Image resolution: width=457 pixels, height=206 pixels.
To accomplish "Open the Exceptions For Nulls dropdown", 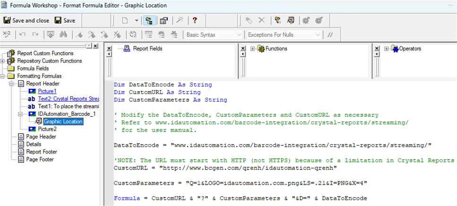I will [284, 34].
